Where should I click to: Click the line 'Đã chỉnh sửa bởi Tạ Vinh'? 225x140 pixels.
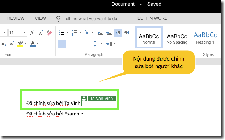pyautogui.click(x=54, y=103)
